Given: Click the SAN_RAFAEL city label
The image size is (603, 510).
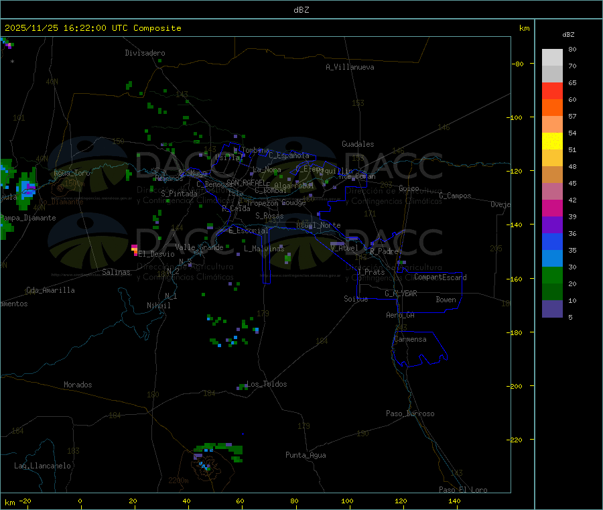Looking at the screenshot, I should point(246,182).
